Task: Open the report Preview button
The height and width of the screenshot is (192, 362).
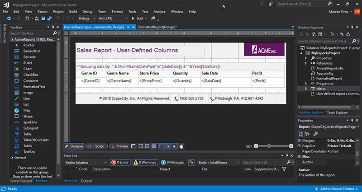Action: 119,146
